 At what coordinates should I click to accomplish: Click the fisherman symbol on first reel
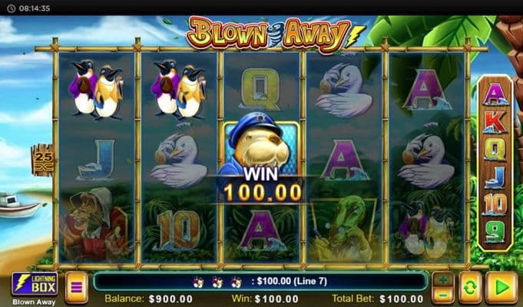(x=94, y=223)
